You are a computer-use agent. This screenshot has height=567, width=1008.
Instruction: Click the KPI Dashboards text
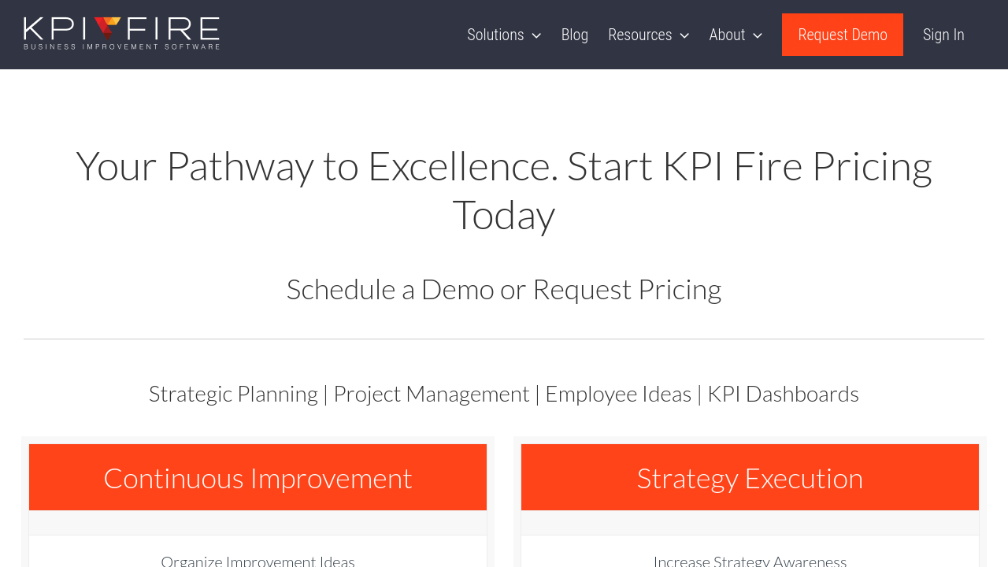point(783,394)
